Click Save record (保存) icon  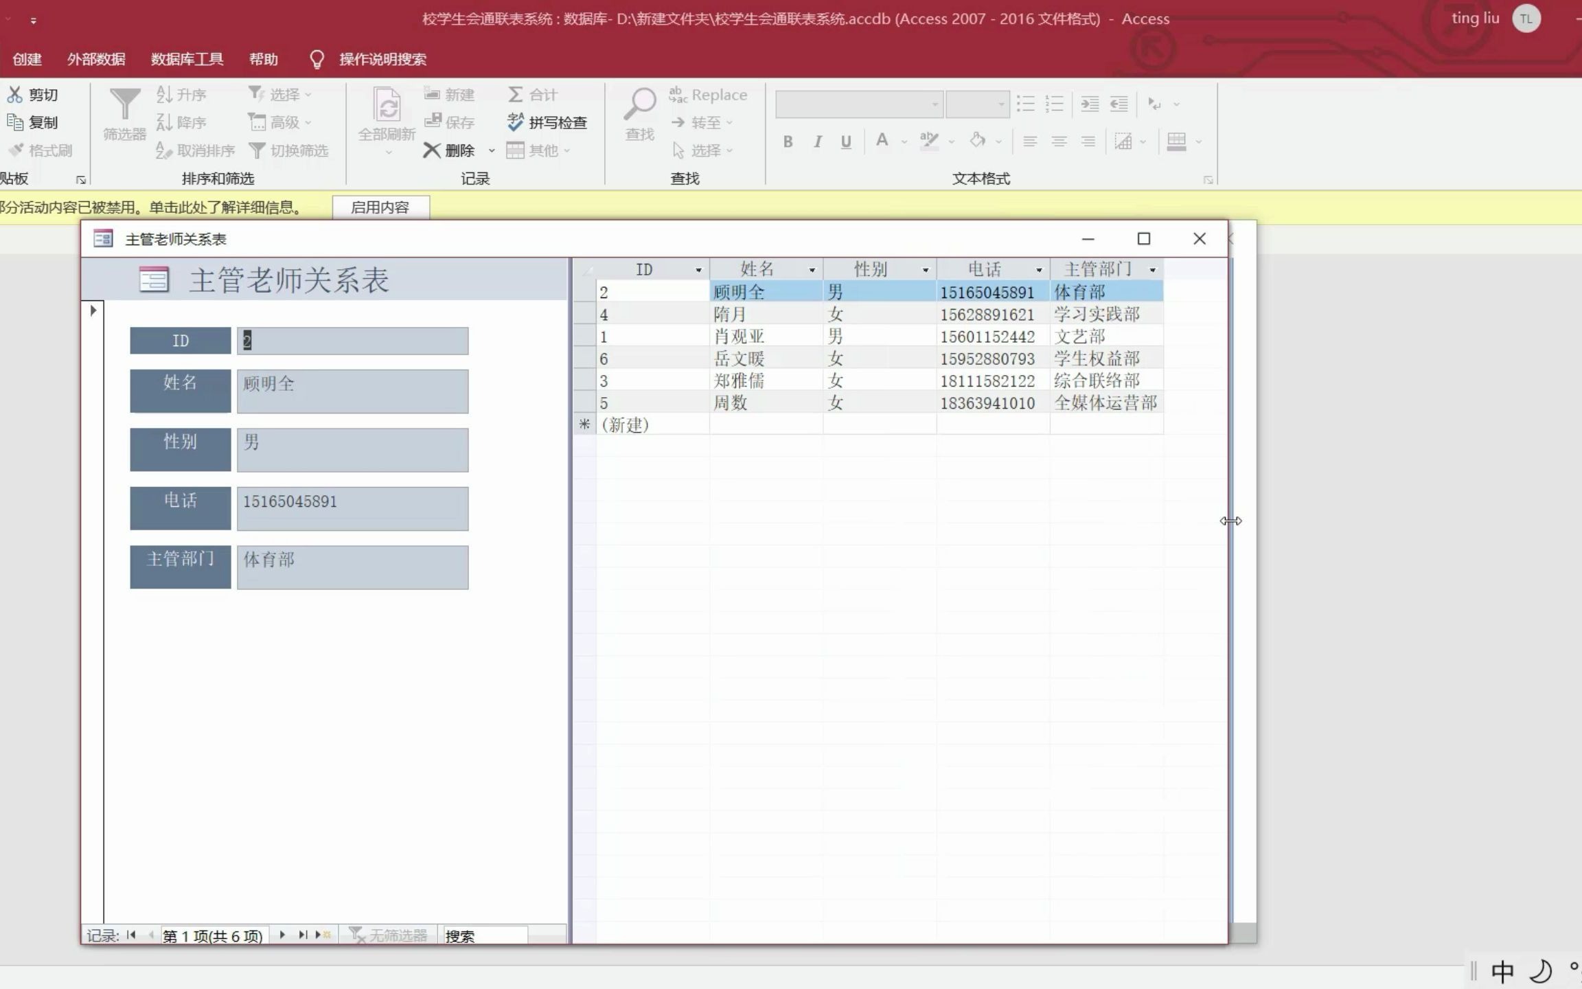432,122
